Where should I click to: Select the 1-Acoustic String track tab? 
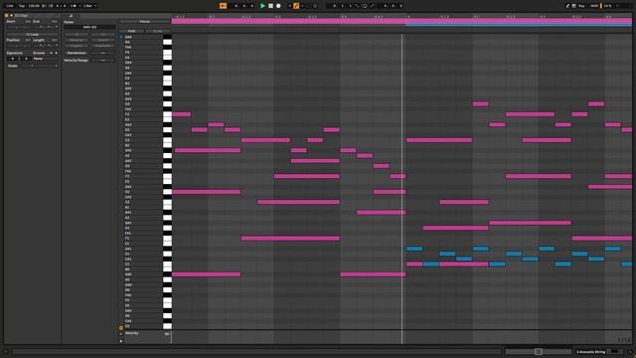pos(591,352)
